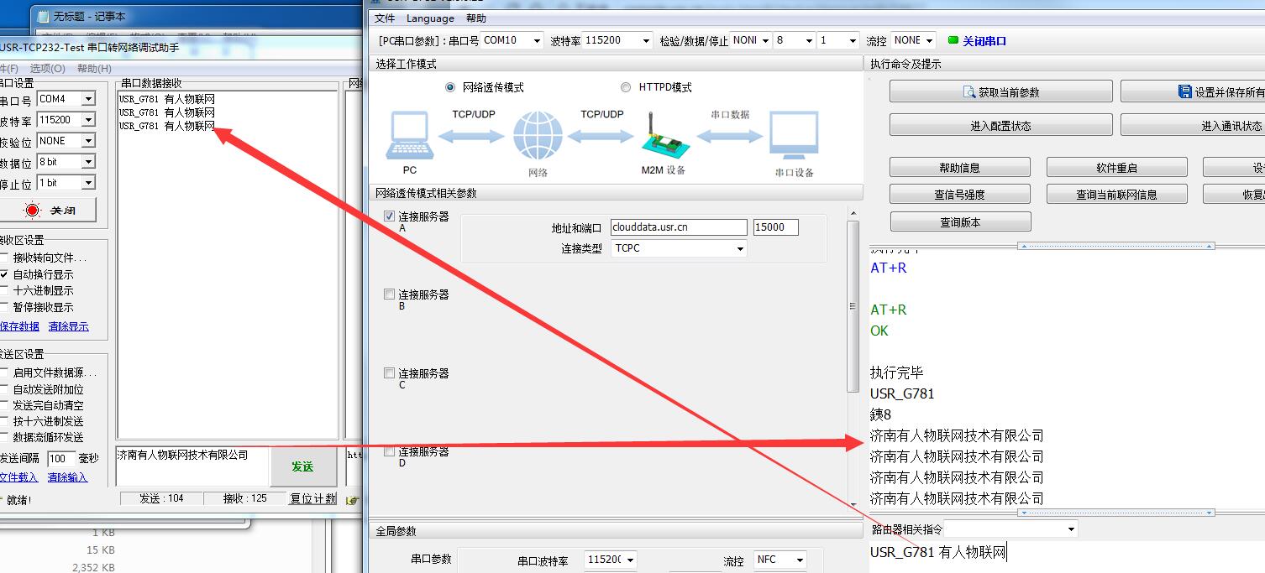1265x573 pixels.
Task: Click port field showing 15000
Action: (x=775, y=227)
